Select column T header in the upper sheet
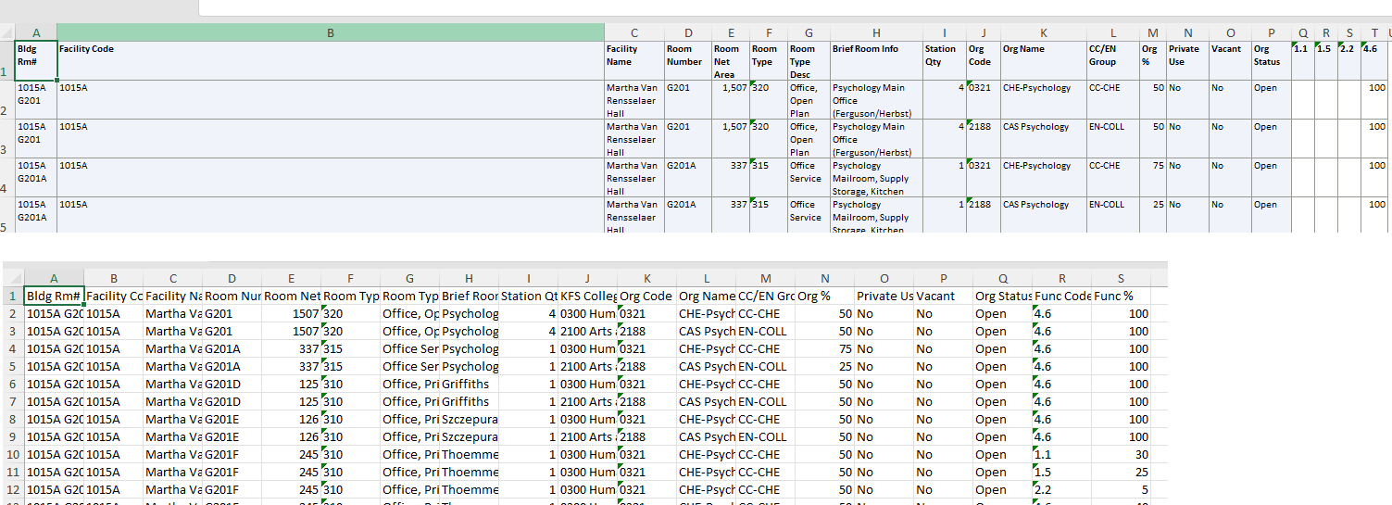Image resolution: width=1392 pixels, height=505 pixels. [x=1373, y=32]
